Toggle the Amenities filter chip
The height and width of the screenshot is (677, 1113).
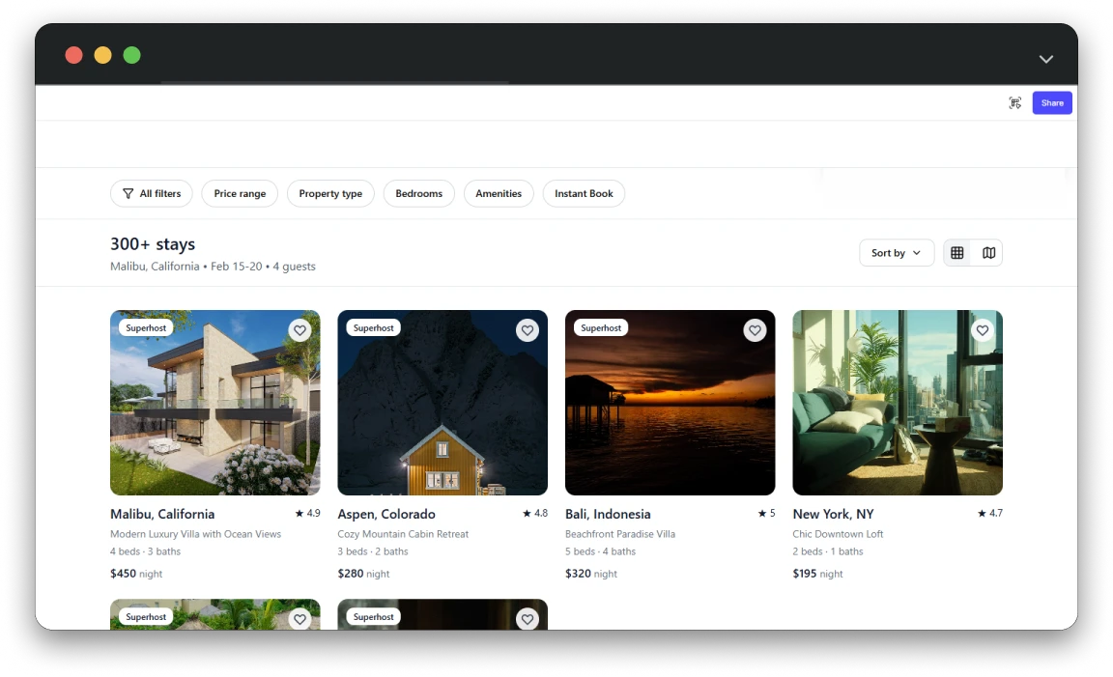(x=499, y=193)
